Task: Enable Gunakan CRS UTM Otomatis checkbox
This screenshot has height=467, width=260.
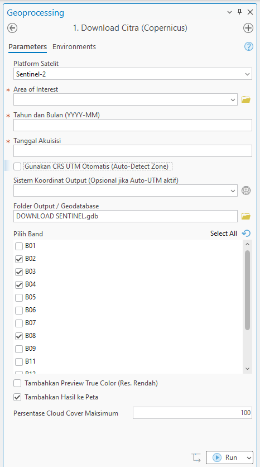Action: pos(17,166)
